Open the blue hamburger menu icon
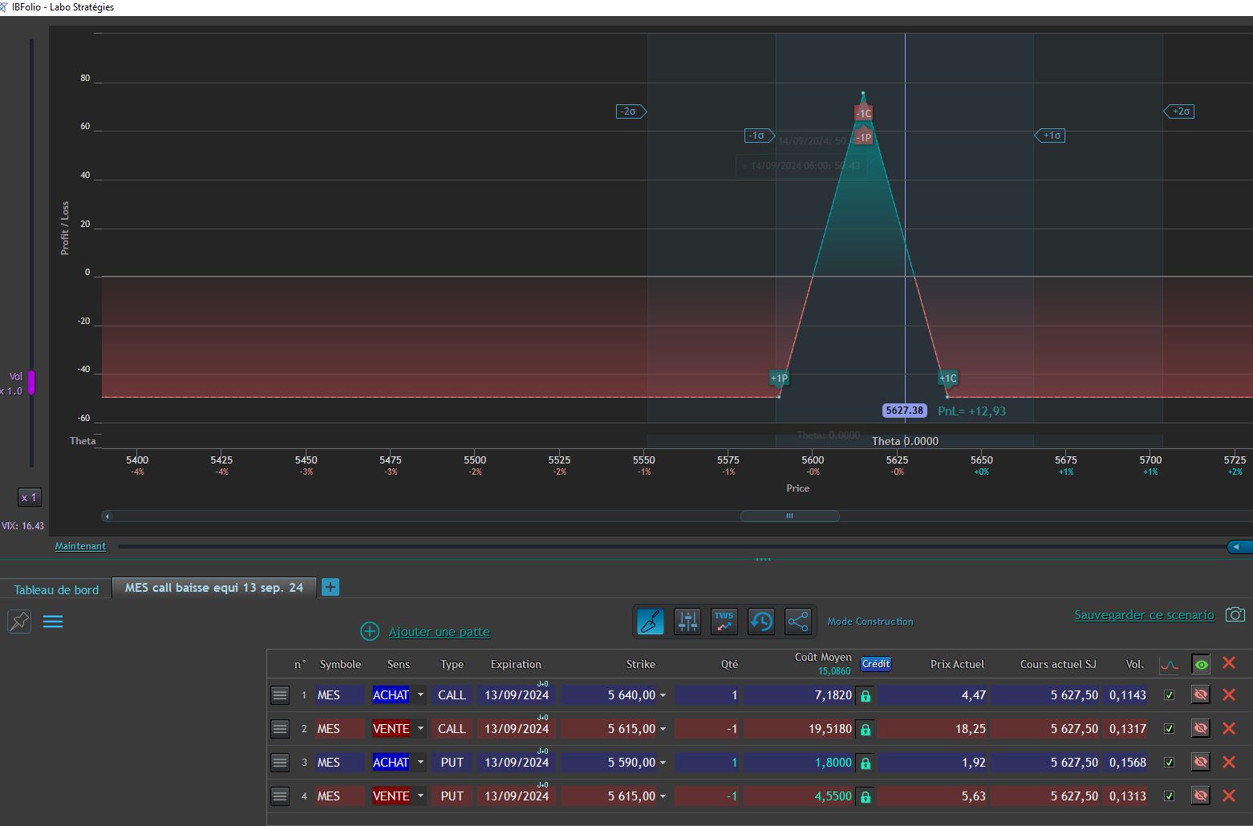 click(53, 622)
